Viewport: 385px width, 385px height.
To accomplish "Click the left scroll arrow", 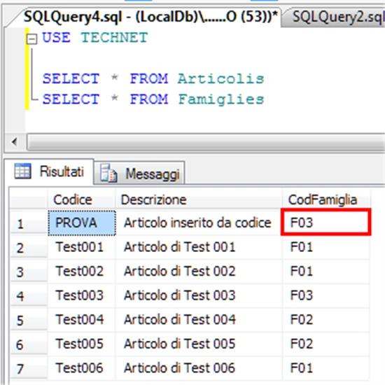I will point(14,141).
